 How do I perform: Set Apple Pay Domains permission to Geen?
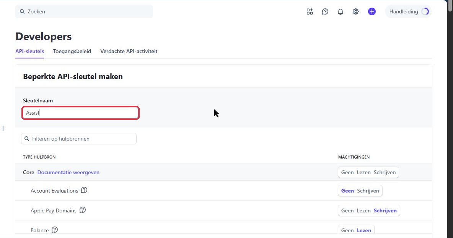[347, 210]
